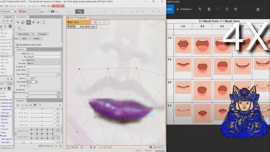The width and height of the screenshot is (270, 152).
Task: Click the second key icon in Parameter toolbar
Action: (26, 105)
